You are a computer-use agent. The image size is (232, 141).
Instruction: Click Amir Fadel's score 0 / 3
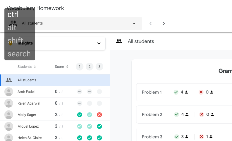coord(59,91)
